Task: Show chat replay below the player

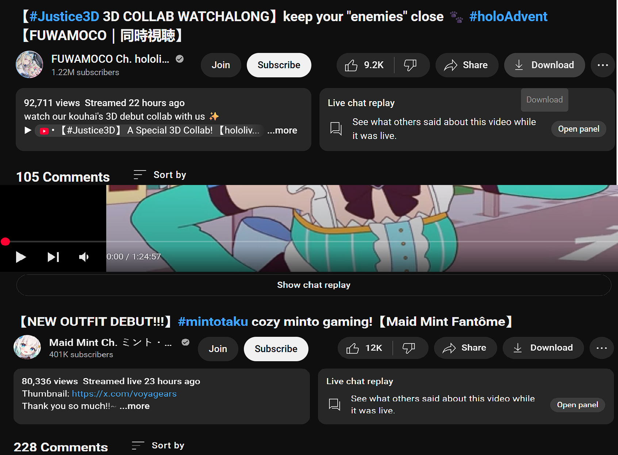Action: click(x=314, y=285)
